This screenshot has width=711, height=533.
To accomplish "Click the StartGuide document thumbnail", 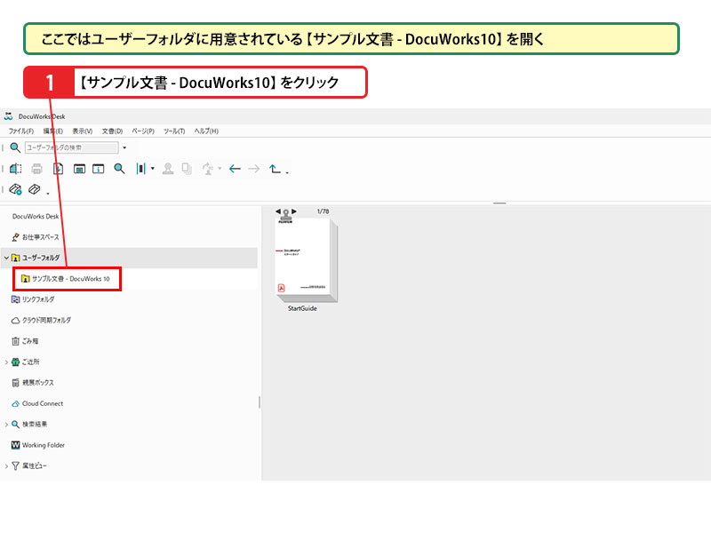I will (306, 260).
